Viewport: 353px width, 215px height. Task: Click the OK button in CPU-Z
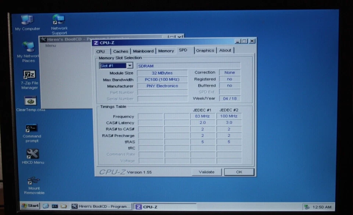pyautogui.click(x=239, y=172)
